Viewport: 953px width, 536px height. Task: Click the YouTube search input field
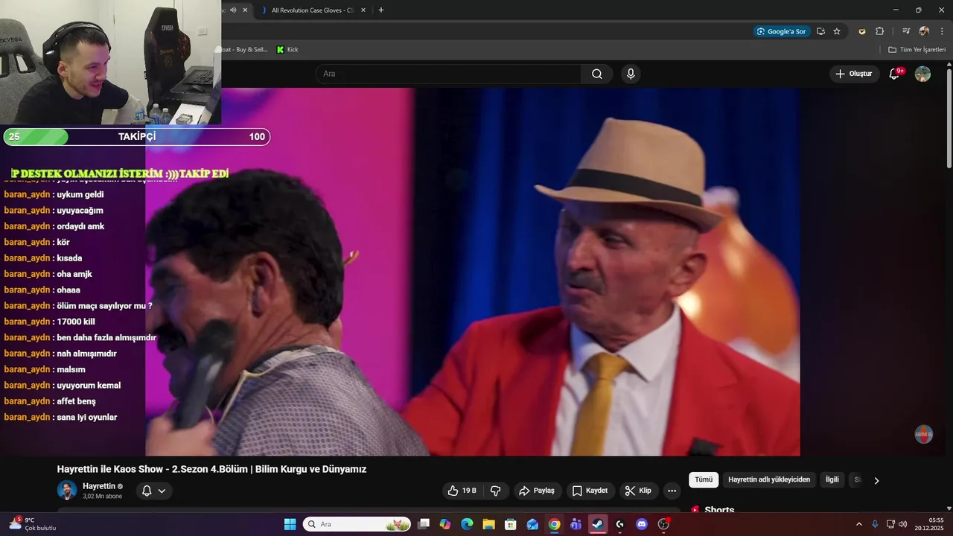point(448,74)
